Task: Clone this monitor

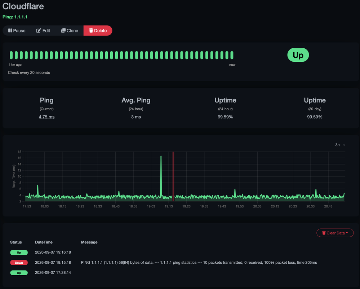Action: click(70, 31)
